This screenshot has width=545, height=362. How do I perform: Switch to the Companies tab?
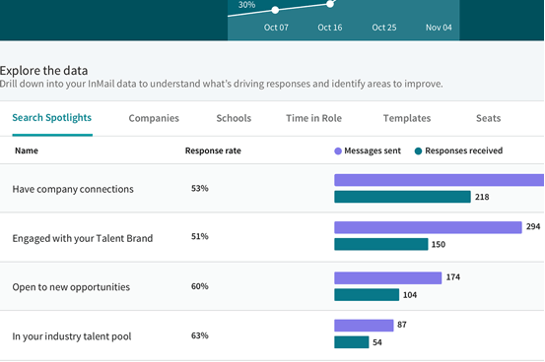click(x=154, y=118)
